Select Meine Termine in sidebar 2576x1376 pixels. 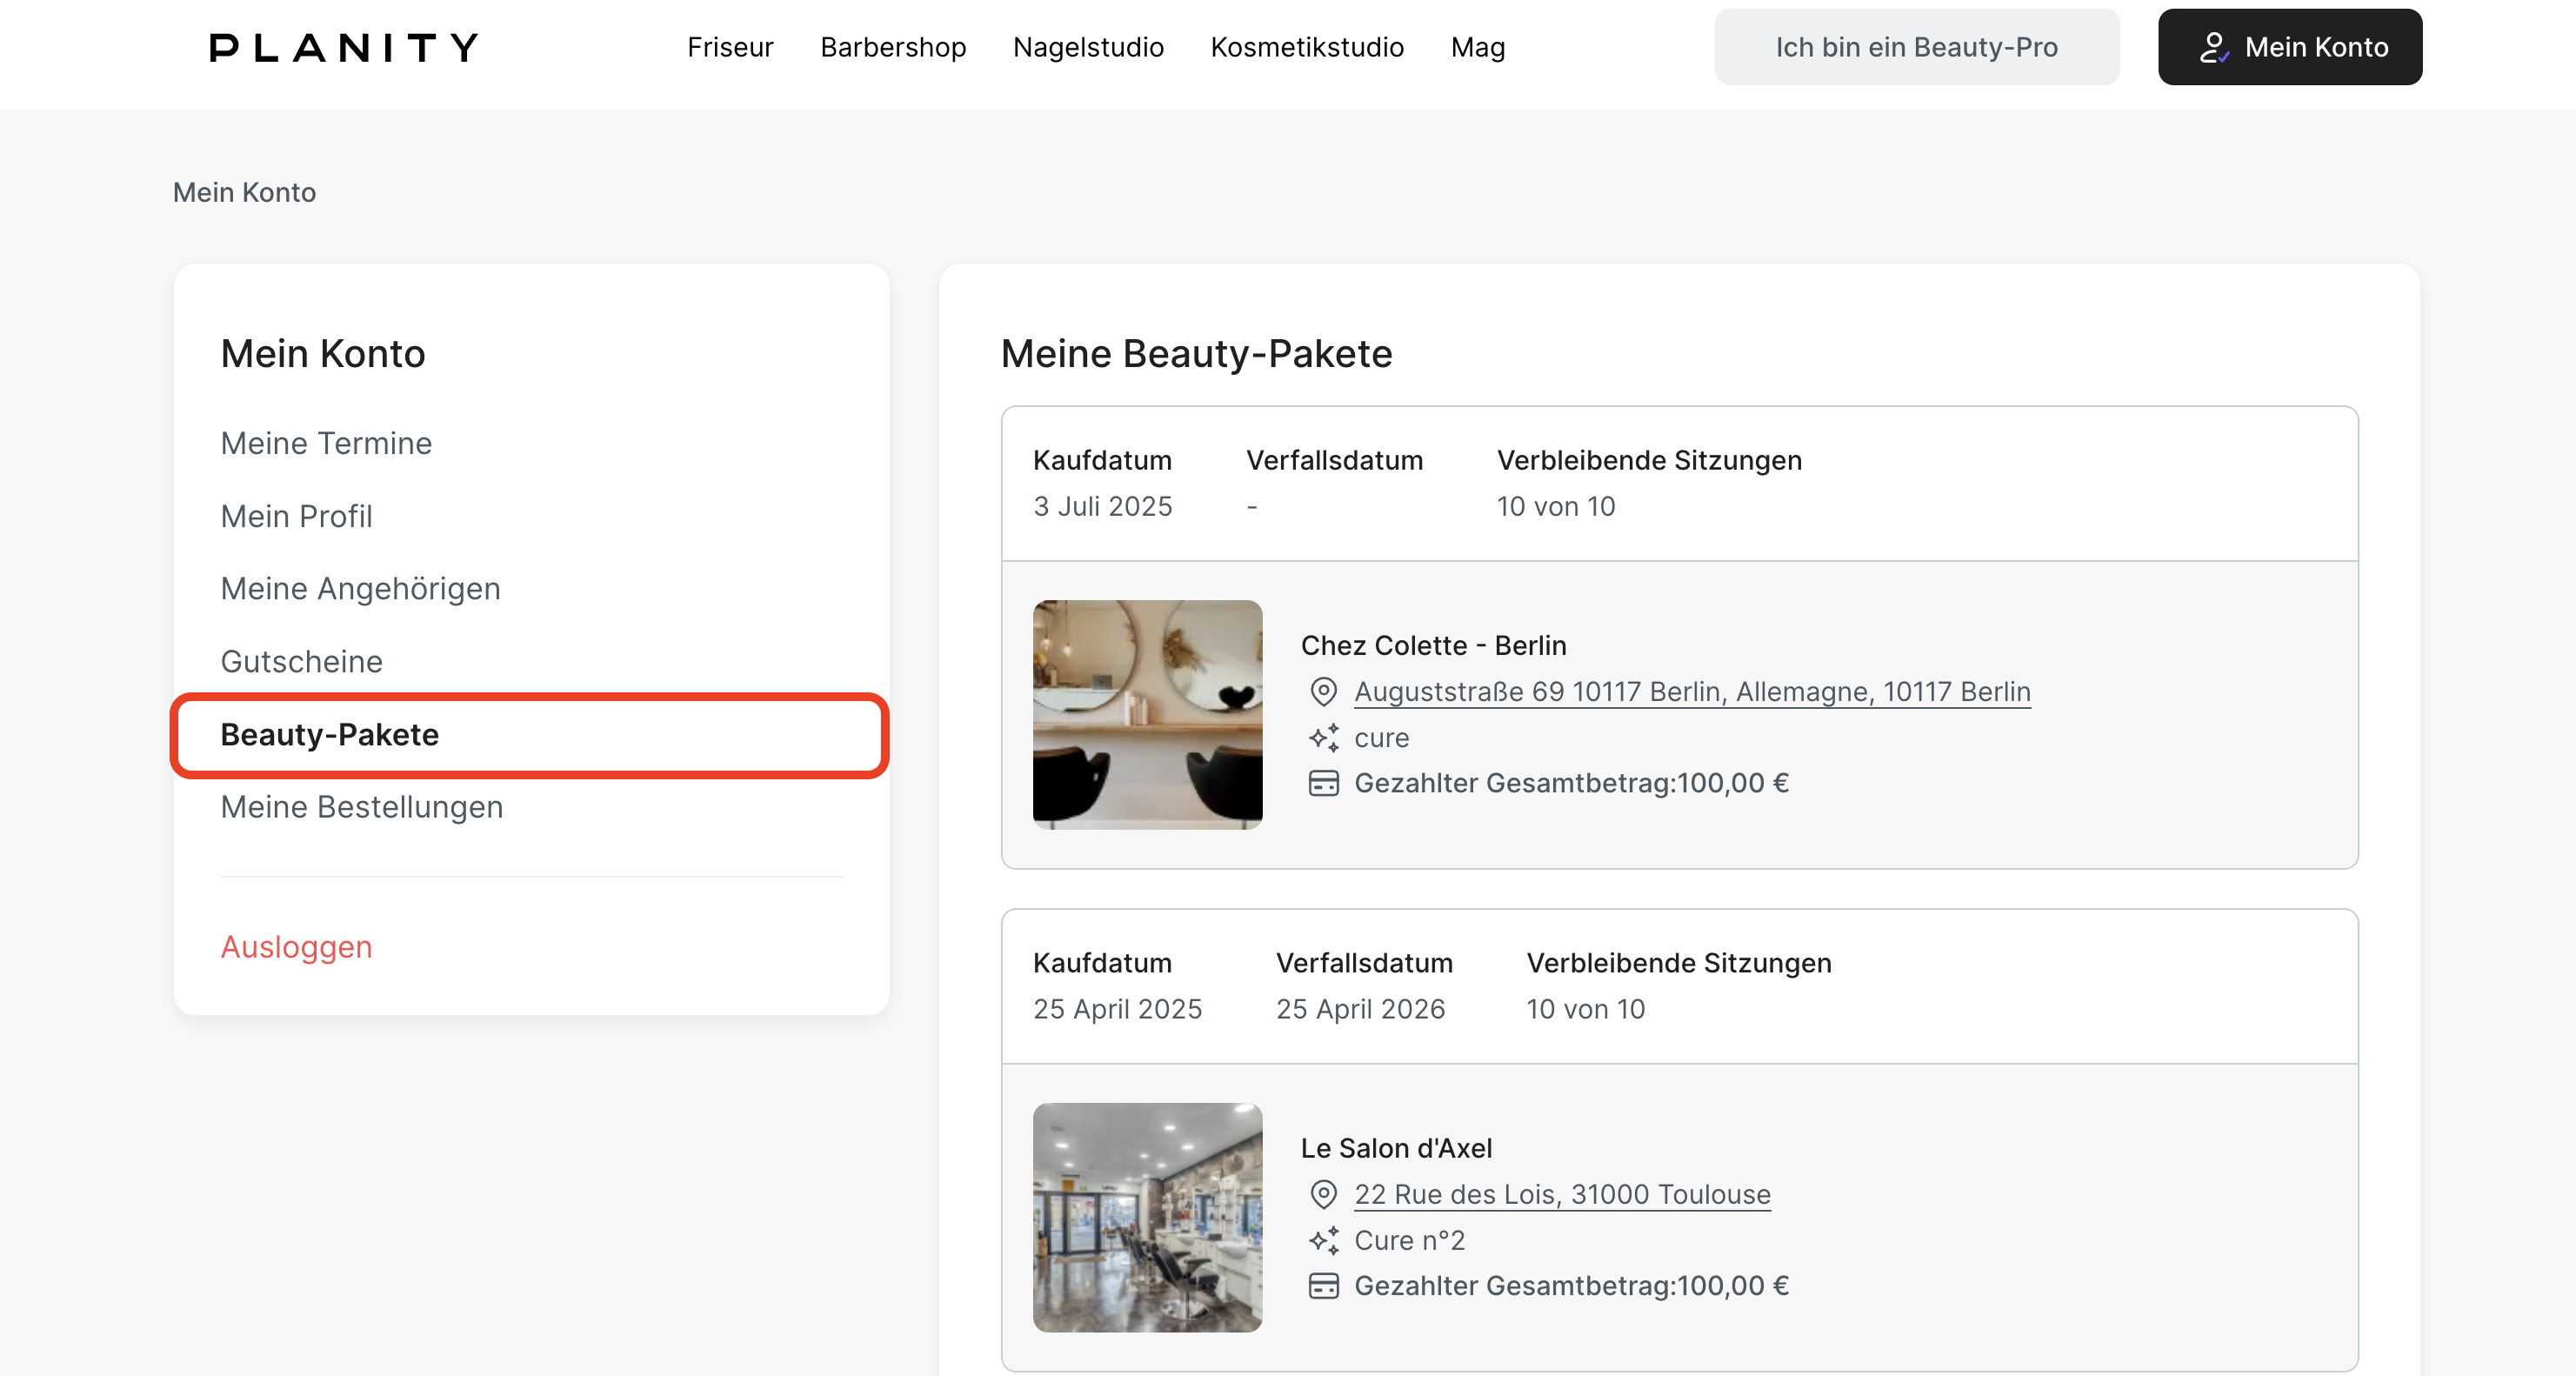[326, 443]
